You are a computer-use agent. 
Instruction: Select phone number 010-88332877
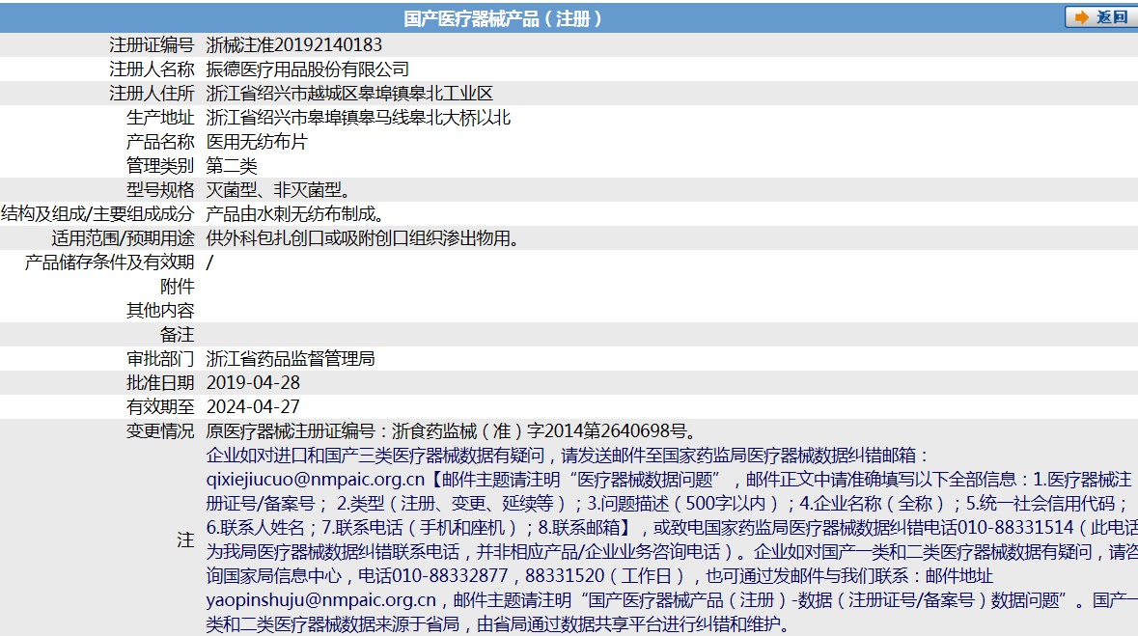pos(450,576)
